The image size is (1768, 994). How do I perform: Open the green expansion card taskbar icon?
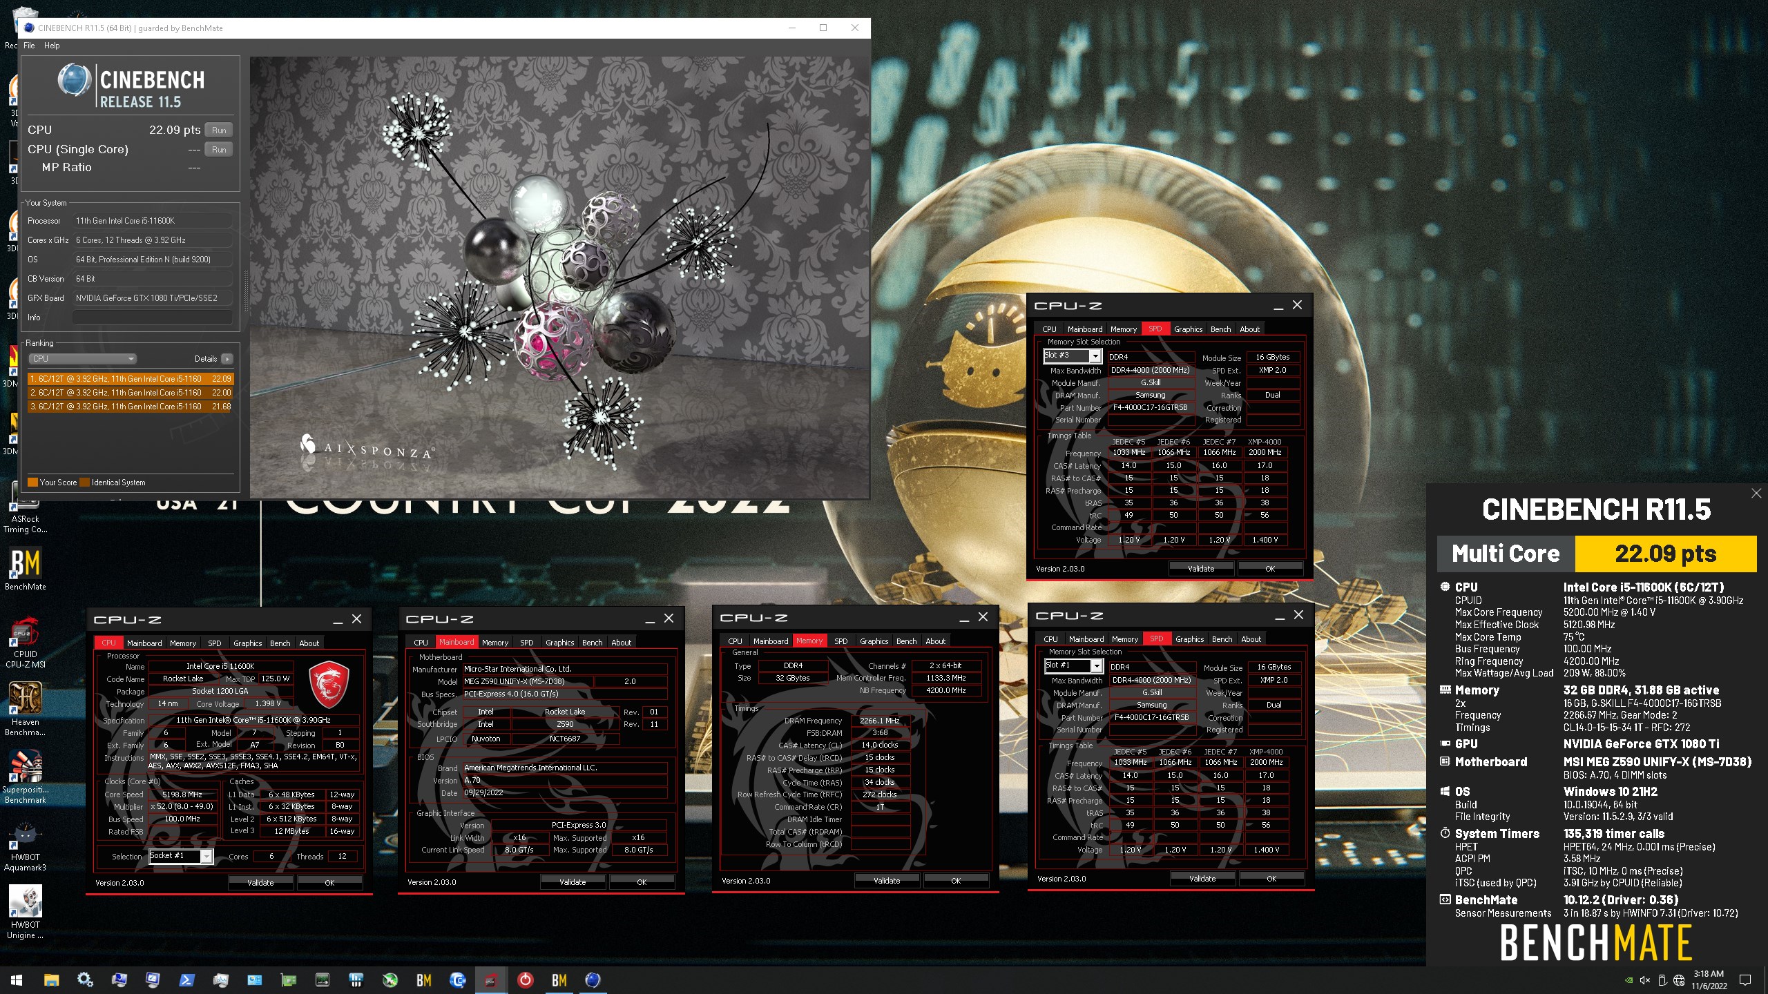(288, 980)
